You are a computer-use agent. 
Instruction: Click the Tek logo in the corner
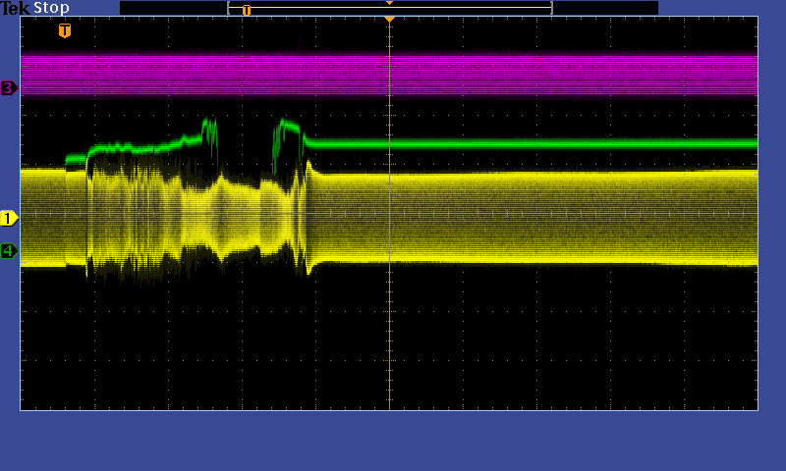pos(16,8)
